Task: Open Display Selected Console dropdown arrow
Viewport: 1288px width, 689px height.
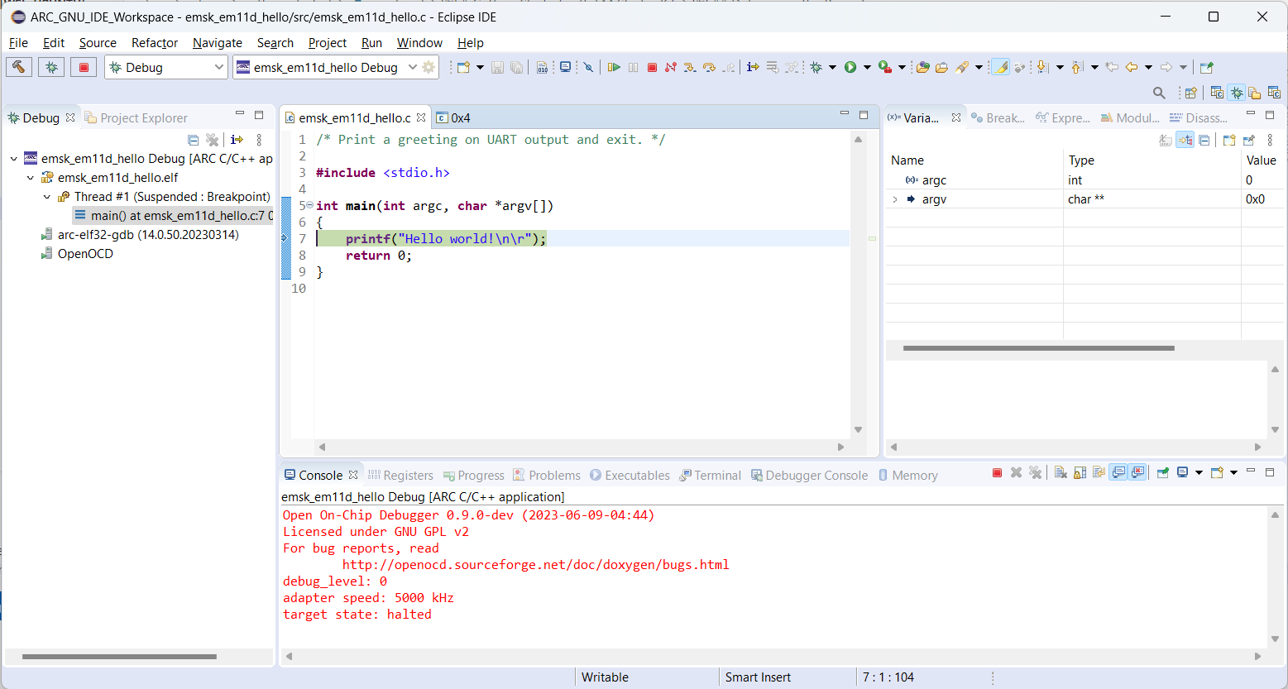Action: click(x=1199, y=473)
